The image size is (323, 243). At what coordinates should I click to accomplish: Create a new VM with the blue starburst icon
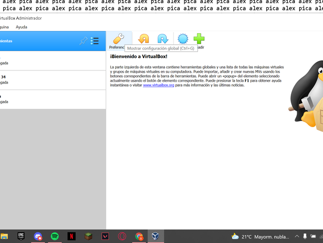(183, 38)
